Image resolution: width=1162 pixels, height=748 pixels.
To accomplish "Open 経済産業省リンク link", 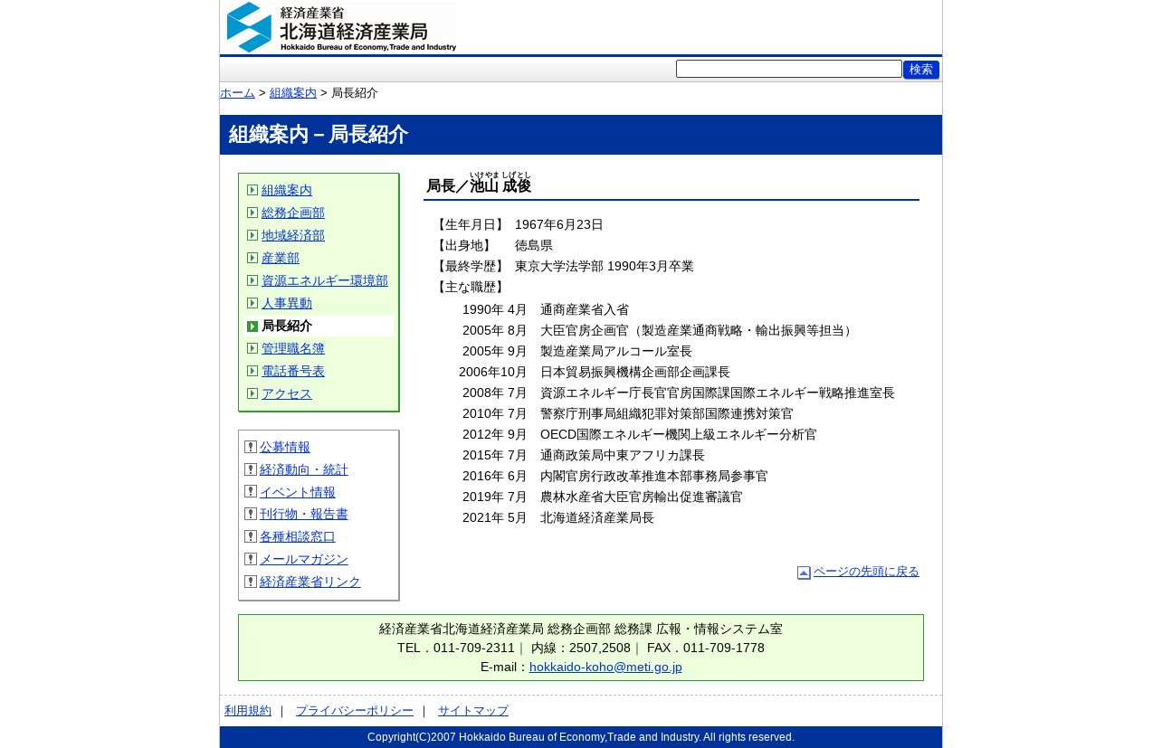I will point(310,582).
